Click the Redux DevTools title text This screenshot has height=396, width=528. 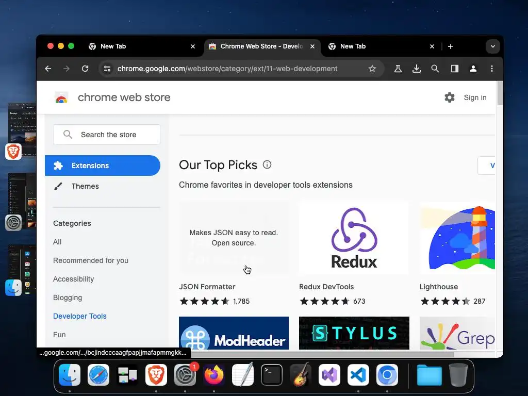point(326,287)
